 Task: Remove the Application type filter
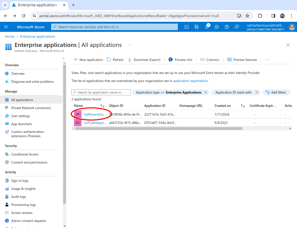pos(206,92)
